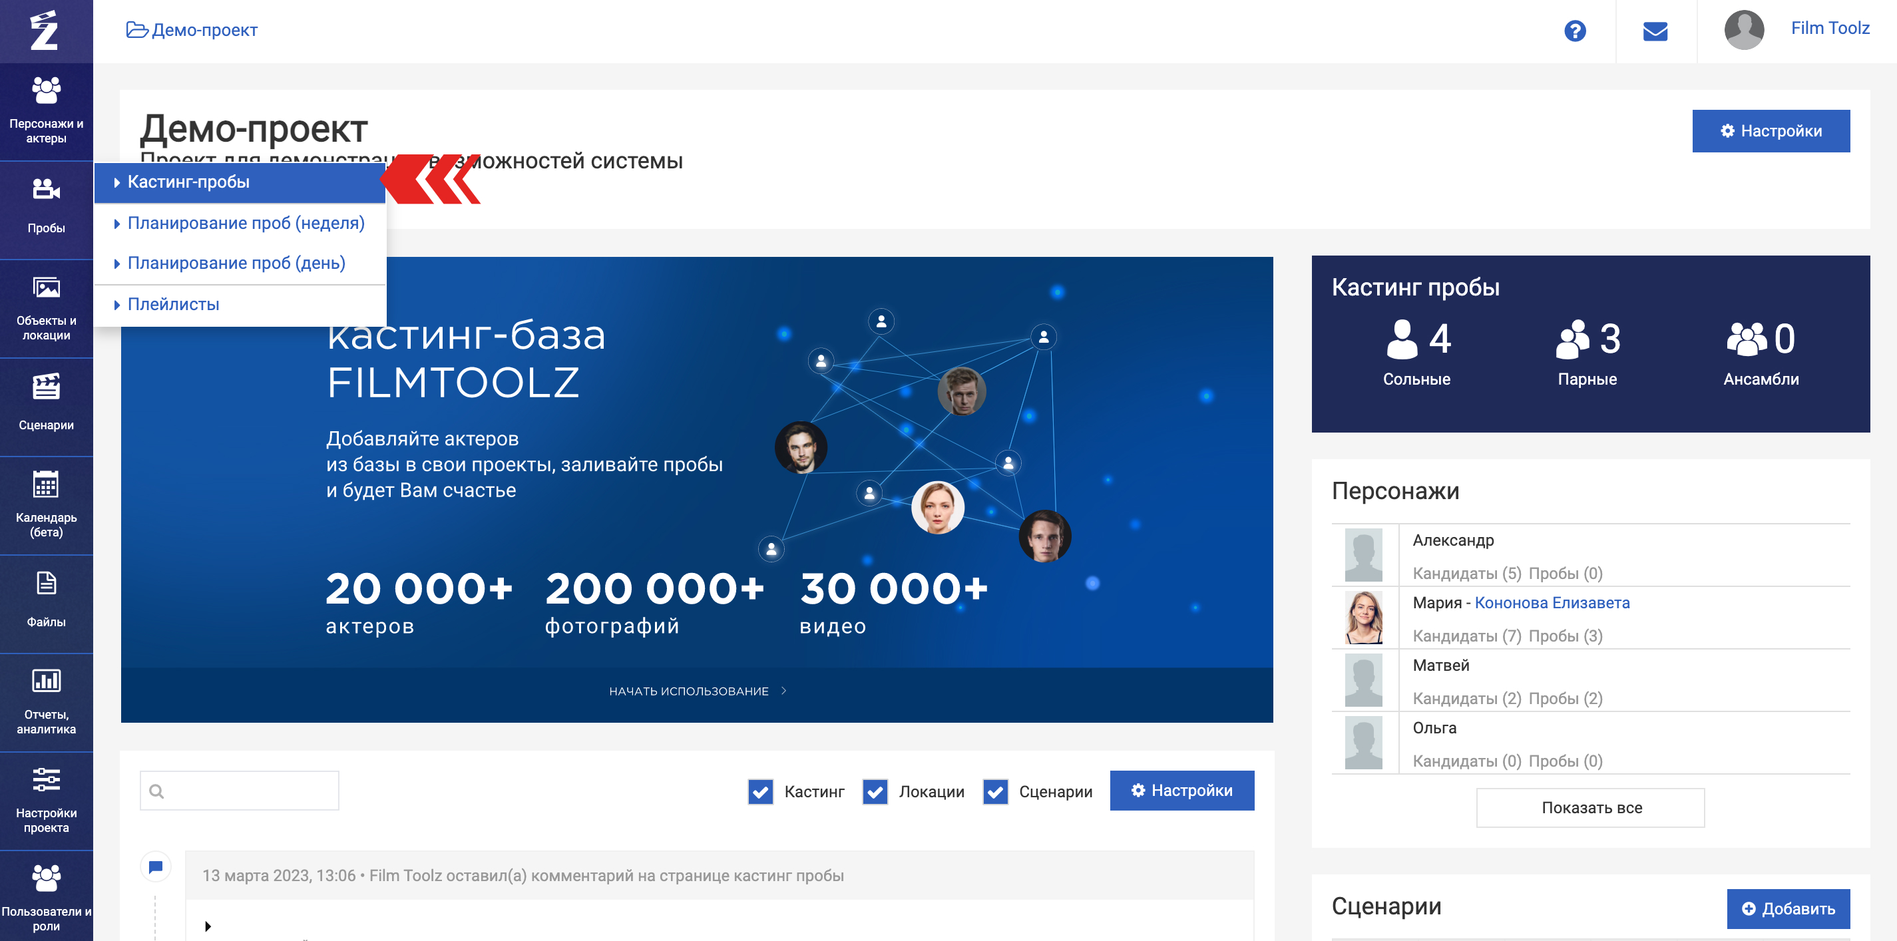Image resolution: width=1897 pixels, height=941 pixels.
Task: Click the help question mark icon
Action: tap(1574, 31)
